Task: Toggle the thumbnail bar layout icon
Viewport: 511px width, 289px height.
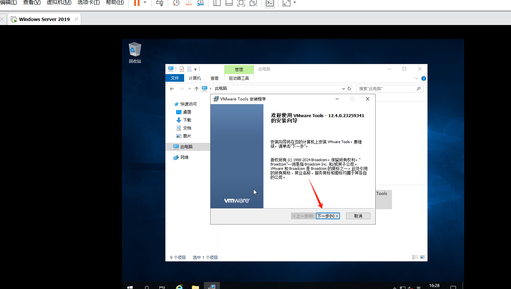Action: pos(229,3)
